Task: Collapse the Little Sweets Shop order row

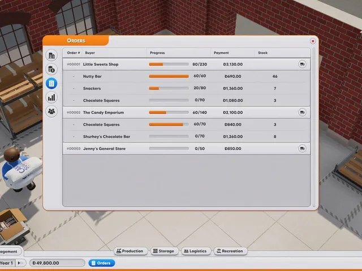Action: click(187, 64)
